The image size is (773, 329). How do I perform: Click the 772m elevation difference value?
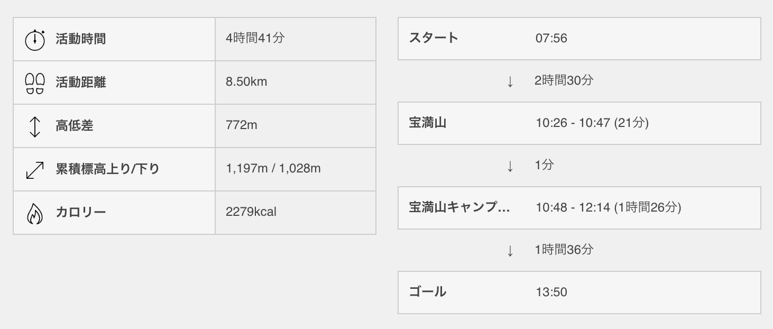tap(242, 125)
